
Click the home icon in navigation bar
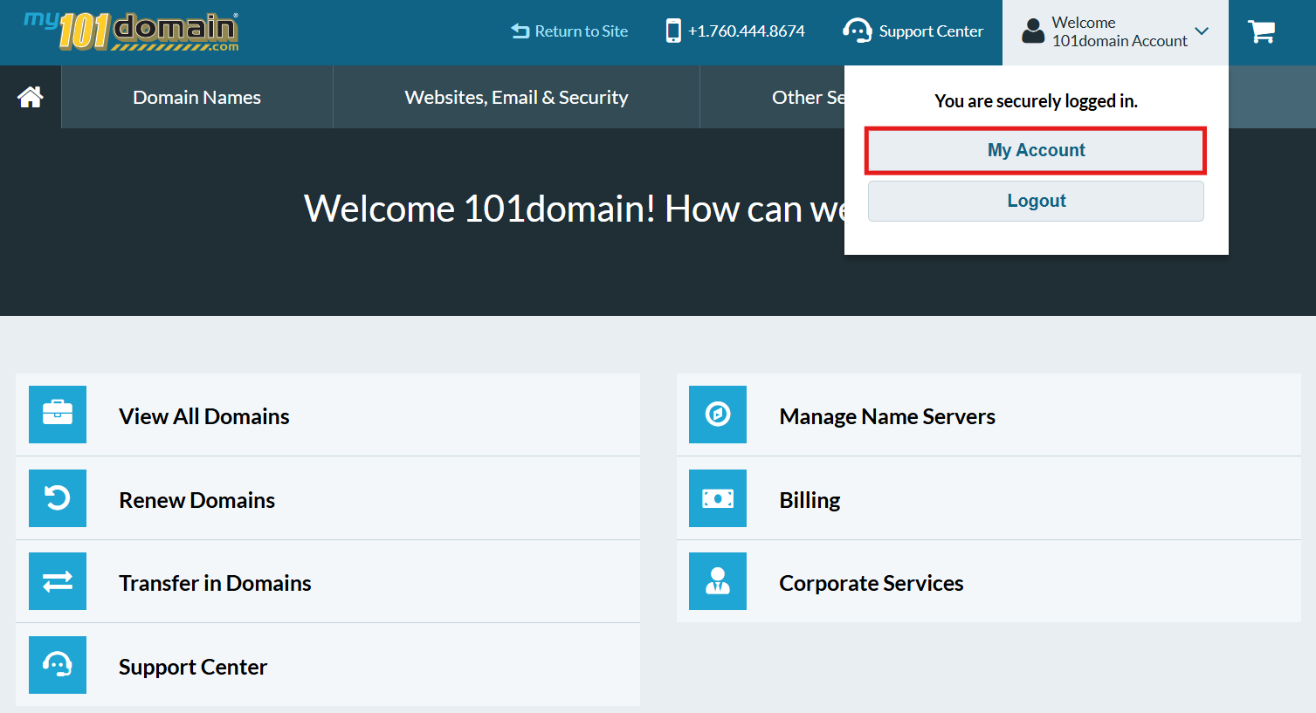pos(31,97)
